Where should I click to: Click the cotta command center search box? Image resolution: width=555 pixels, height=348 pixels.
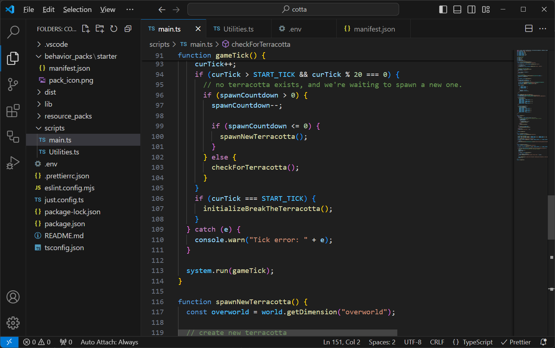coord(293,9)
